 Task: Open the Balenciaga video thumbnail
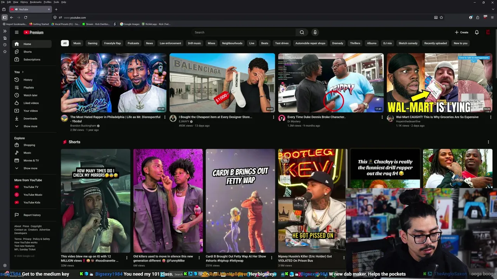click(x=222, y=83)
